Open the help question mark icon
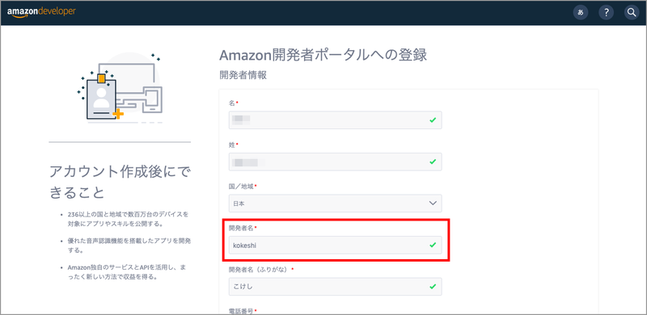 point(606,13)
